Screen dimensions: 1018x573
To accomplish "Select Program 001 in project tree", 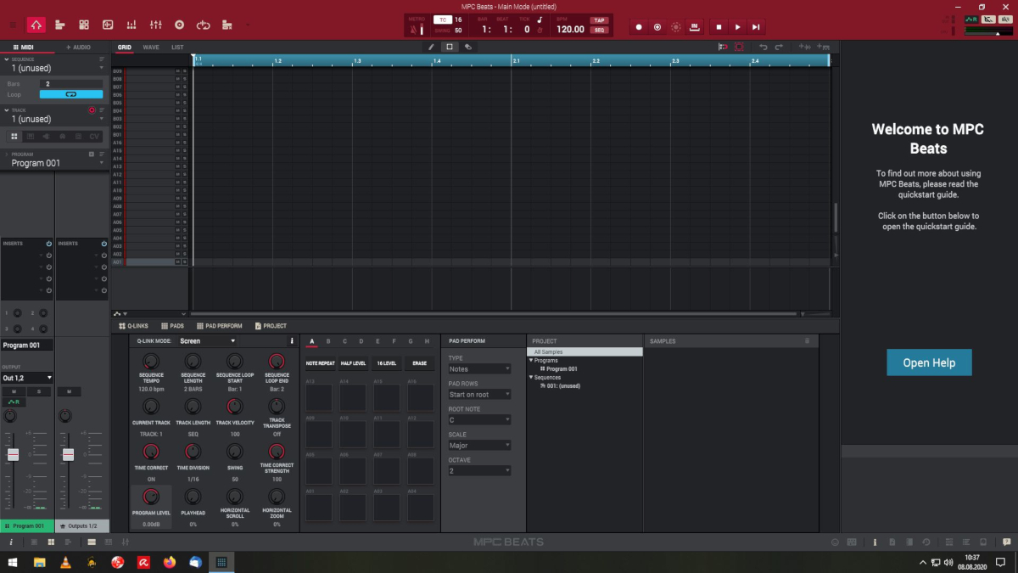I will point(561,369).
